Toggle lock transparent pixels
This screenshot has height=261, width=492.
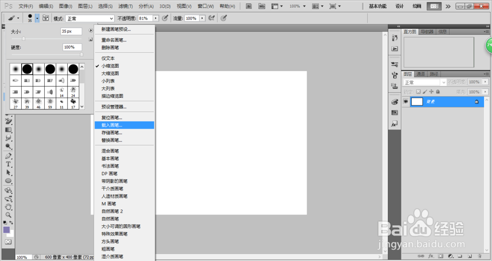coord(418,92)
